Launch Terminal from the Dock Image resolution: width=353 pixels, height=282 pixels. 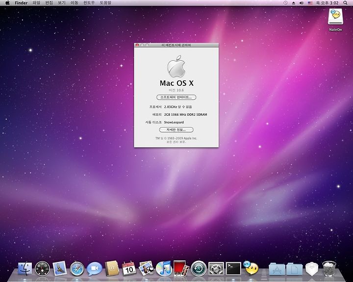click(233, 268)
